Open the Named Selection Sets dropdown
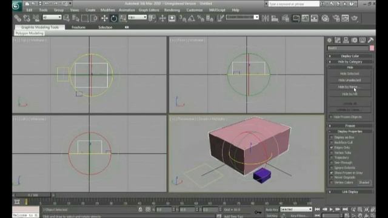The width and height of the screenshot is (388, 218). click(242, 17)
